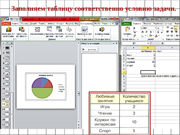The width and height of the screenshot is (180, 135).
Task: Expand the Paste (Вставить) options arrow
Action: tap(127, 36)
